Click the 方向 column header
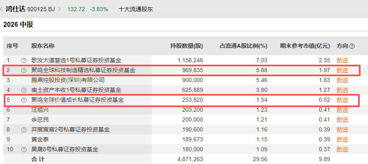Image resolution: width=368 pixels, height=164 pixels. pos(342,46)
